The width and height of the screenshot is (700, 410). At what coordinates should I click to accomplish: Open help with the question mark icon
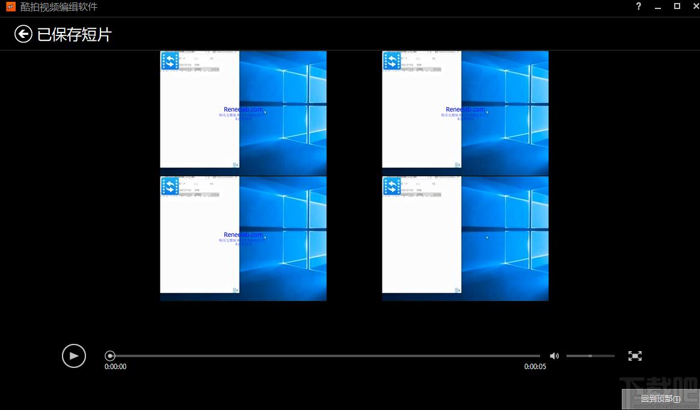(638, 7)
